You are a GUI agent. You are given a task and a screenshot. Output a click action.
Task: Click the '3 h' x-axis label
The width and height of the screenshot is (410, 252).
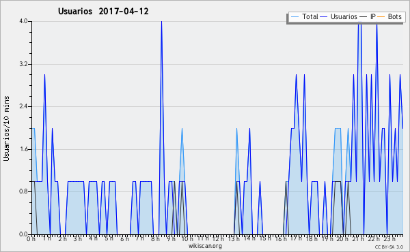click(x=78, y=239)
